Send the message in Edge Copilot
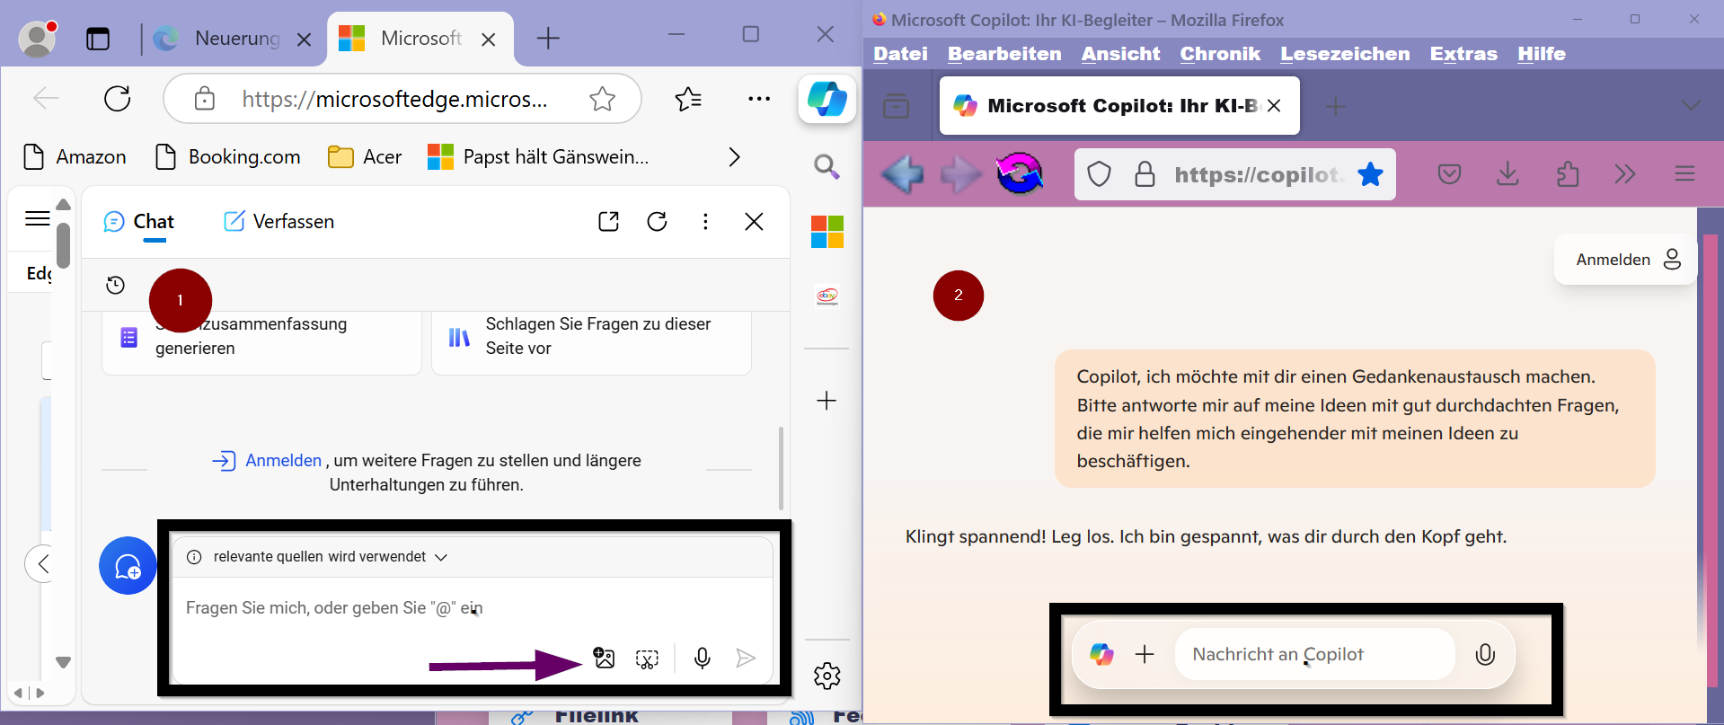 click(x=746, y=659)
